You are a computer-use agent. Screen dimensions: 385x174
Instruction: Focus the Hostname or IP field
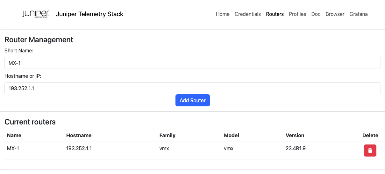click(x=192, y=88)
